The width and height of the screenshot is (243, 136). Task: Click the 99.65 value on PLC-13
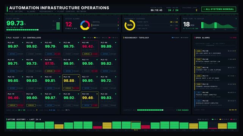pyautogui.click(x=13, y=81)
